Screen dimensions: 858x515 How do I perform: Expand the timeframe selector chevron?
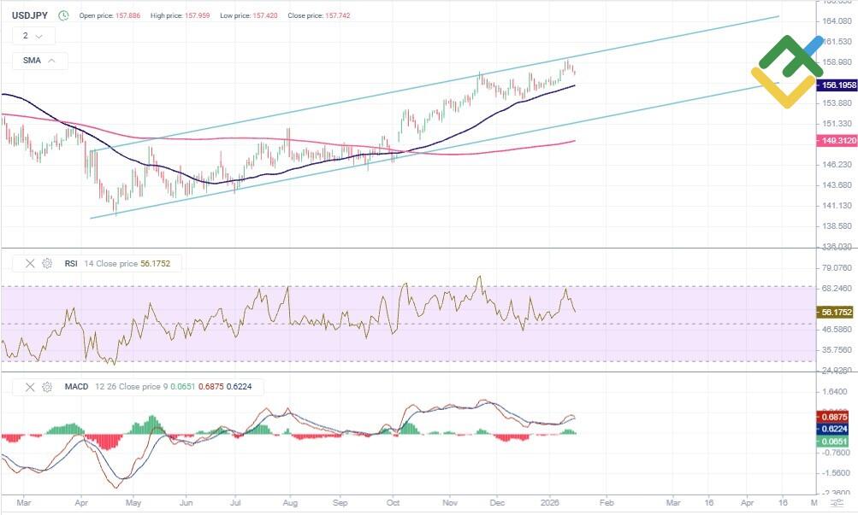[x=41, y=36]
